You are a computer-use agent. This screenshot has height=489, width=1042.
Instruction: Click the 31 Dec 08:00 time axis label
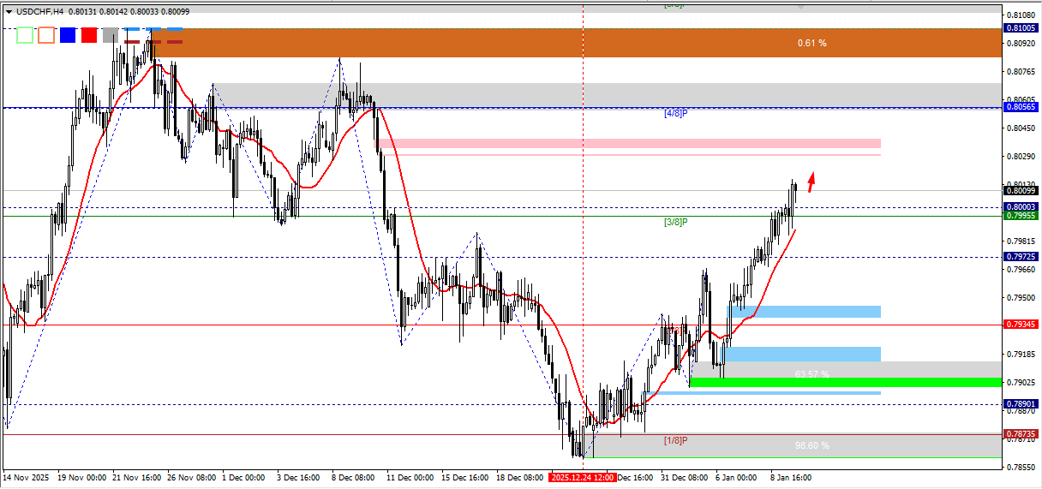683,477
